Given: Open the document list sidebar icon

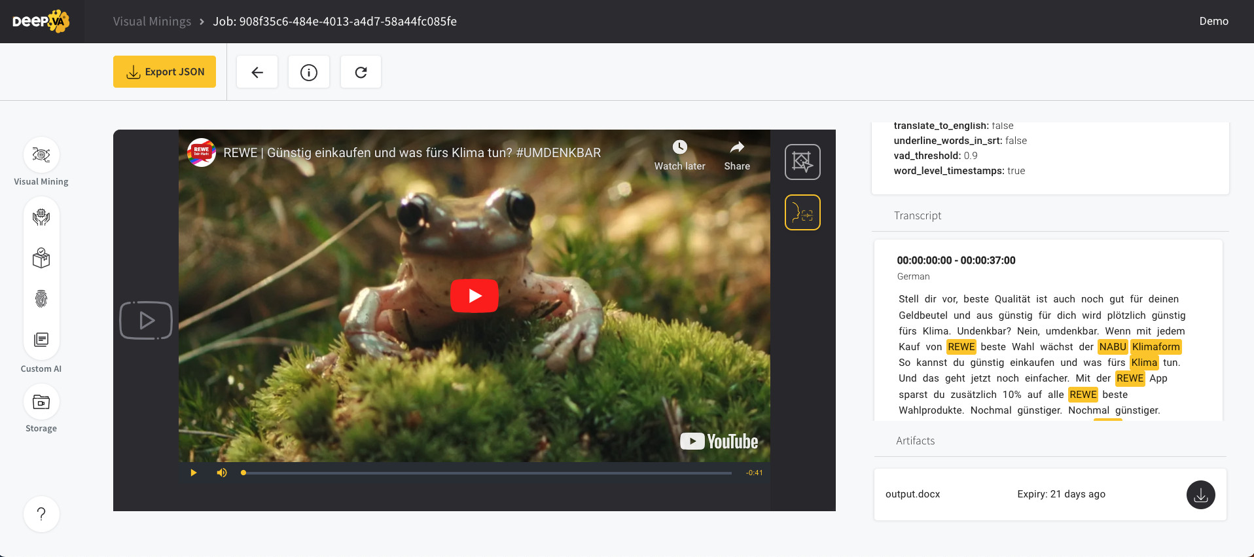Looking at the screenshot, I should [x=41, y=339].
